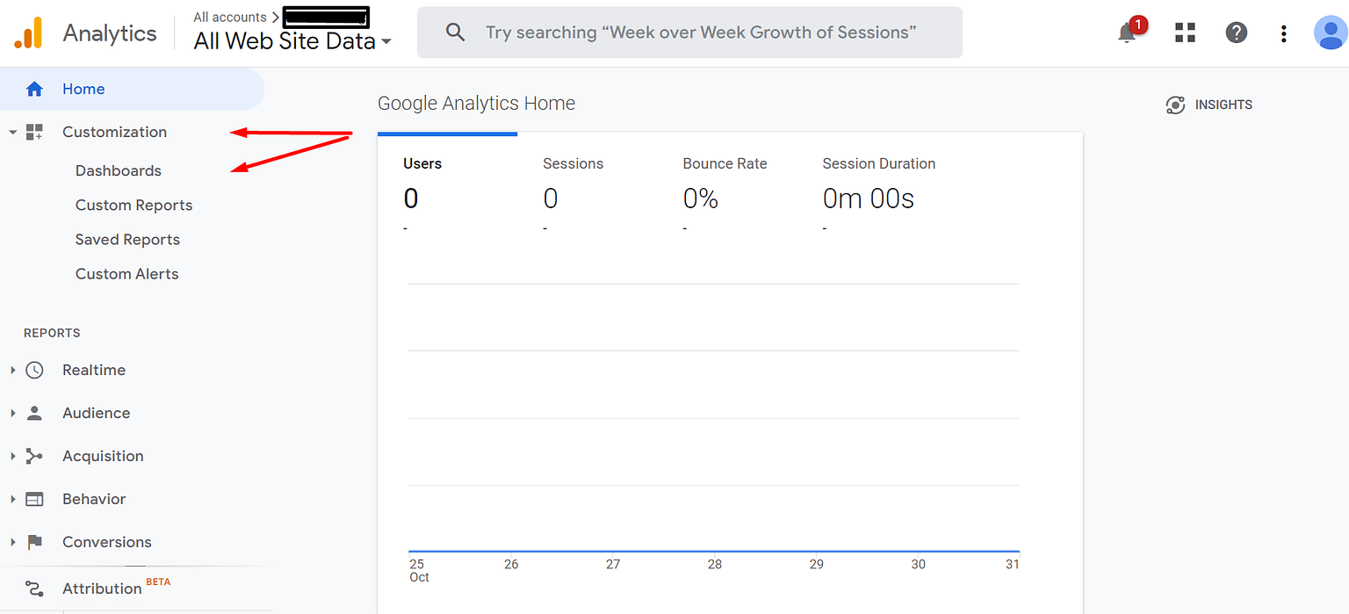
Task: Open notifications via the bell icon
Action: point(1127,33)
